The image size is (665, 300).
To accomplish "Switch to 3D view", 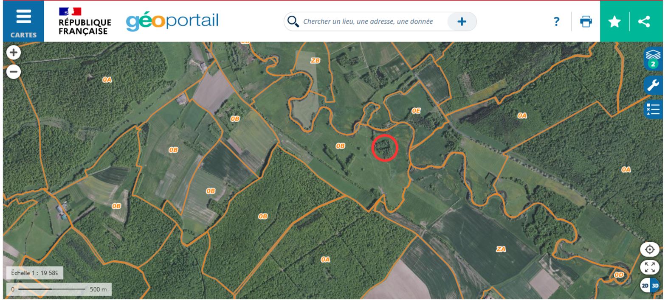I will click(655, 286).
